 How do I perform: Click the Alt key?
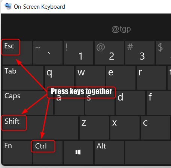tap(109, 153)
